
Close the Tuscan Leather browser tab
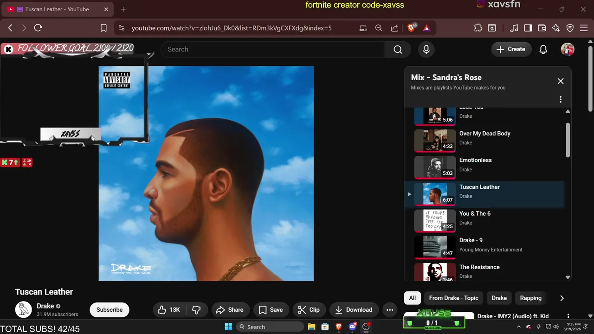coord(106,9)
